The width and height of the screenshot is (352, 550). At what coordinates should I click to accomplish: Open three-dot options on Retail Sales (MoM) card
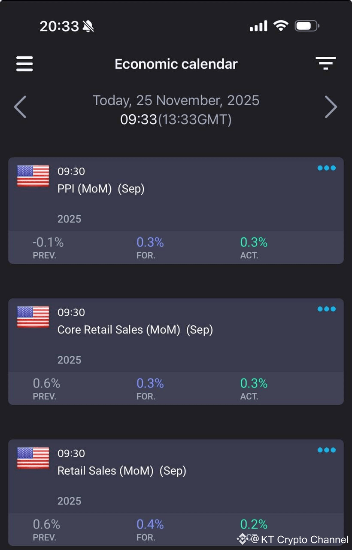click(326, 450)
